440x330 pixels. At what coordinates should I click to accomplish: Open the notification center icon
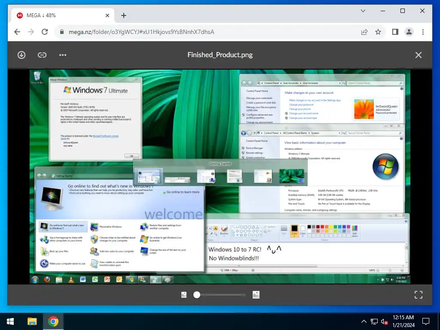[x=426, y=321]
